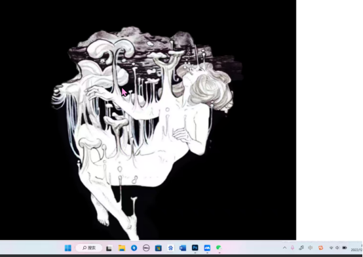This screenshot has width=363, height=257.
Task: Open the orange Sogou tray icon
Action: pos(320,248)
